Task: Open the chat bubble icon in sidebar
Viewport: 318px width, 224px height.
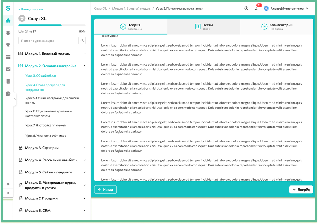Action: click(8, 94)
